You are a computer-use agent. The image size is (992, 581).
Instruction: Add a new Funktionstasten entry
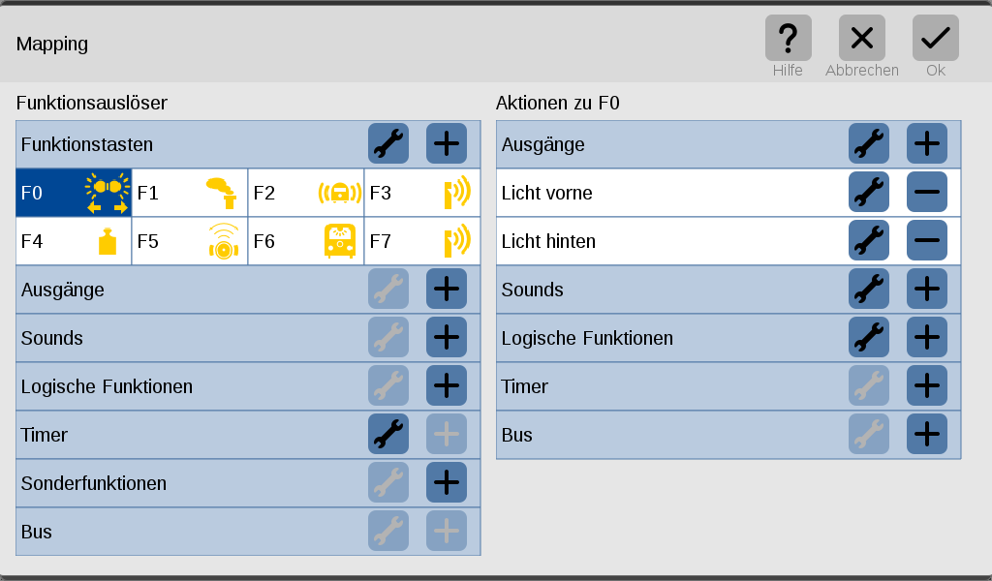447,143
